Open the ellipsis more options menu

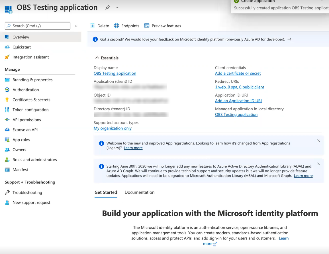click(118, 8)
